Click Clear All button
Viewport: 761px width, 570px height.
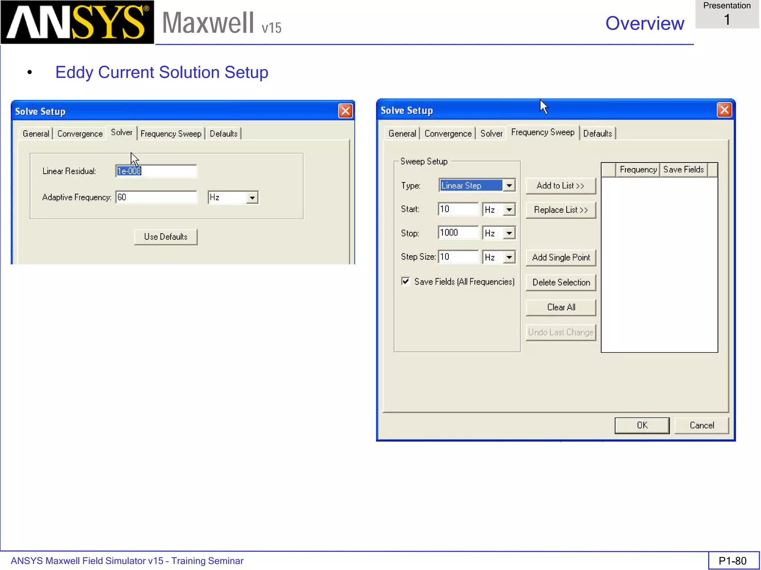[561, 307]
